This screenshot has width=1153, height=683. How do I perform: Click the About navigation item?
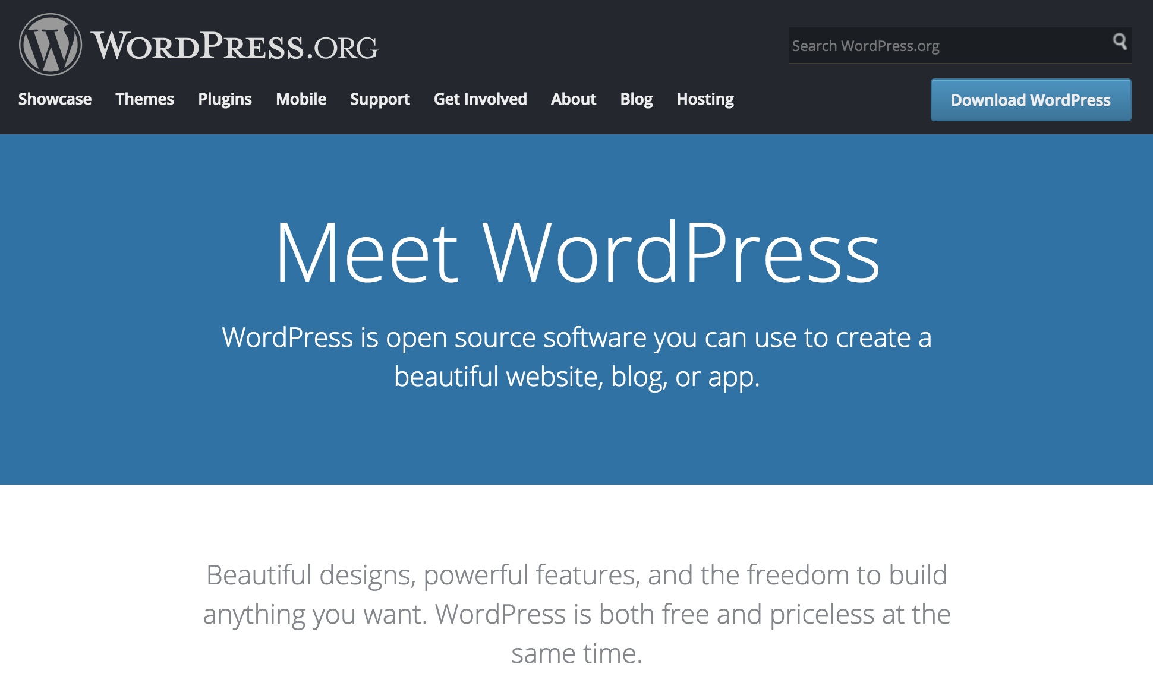[x=574, y=99]
